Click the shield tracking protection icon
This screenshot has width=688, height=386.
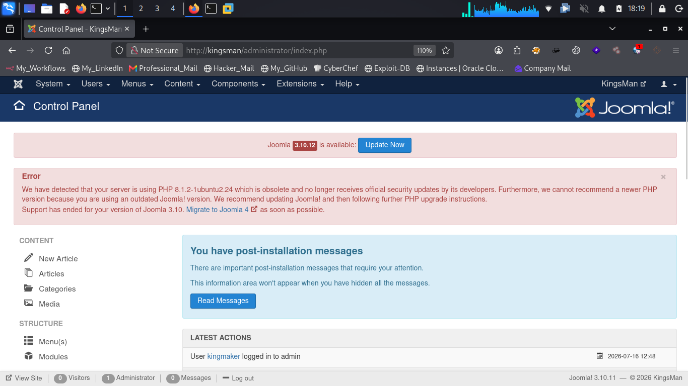point(119,50)
